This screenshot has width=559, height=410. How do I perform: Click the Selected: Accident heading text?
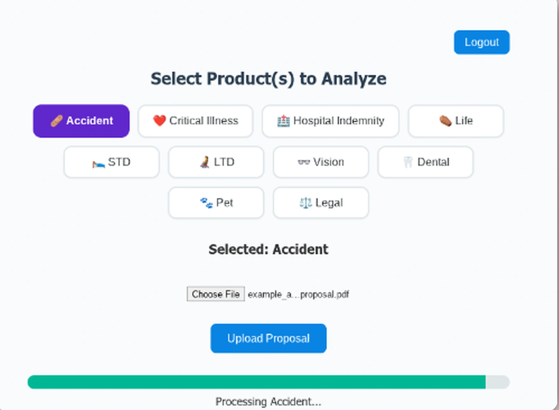[x=268, y=249]
